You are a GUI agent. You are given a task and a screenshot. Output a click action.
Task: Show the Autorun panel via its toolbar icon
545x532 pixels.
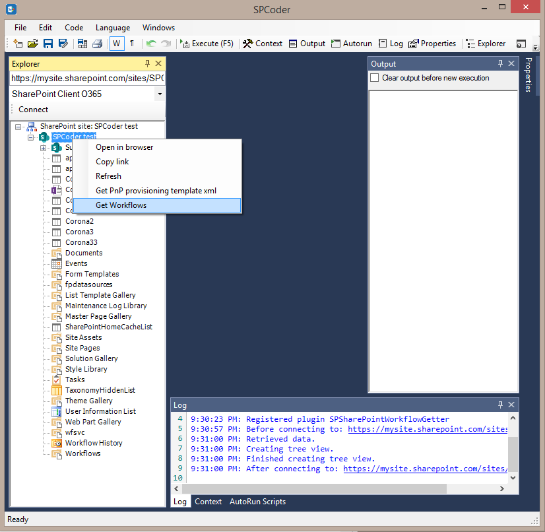point(352,44)
